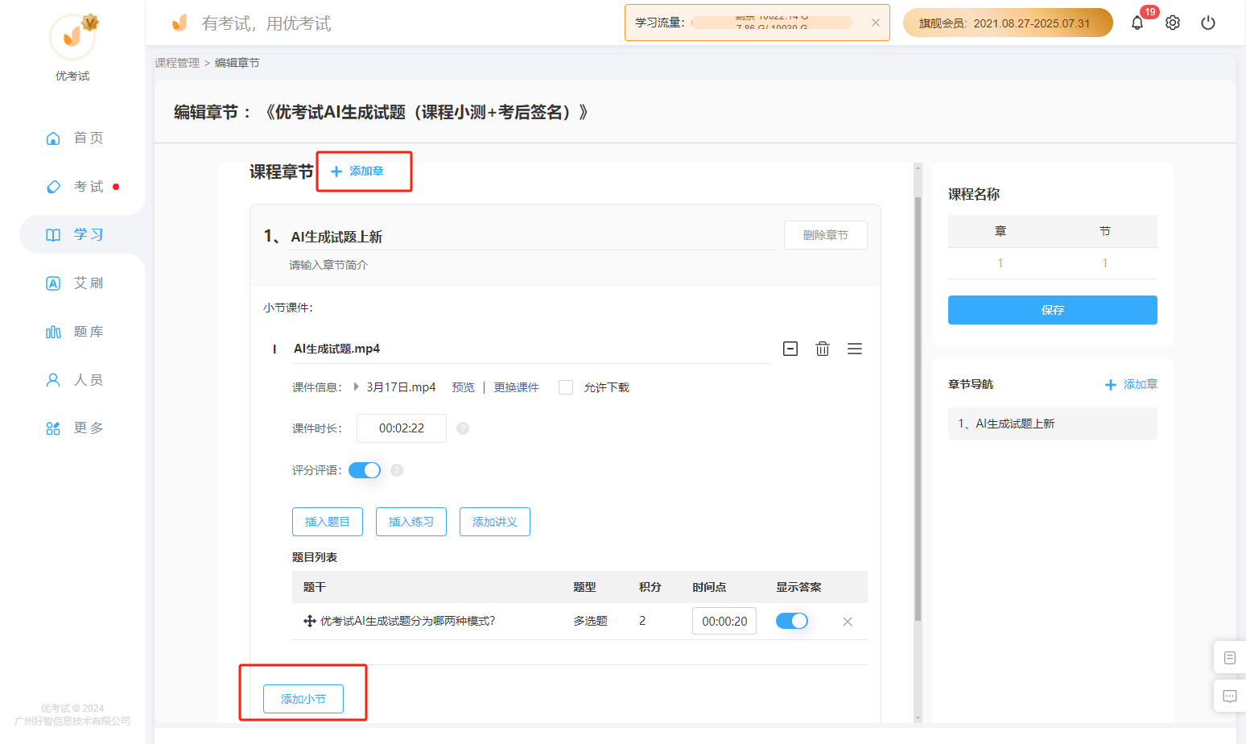Play 3月17日.mp4 triangle icon
Viewport: 1246px width, 744px height.
pos(357,386)
